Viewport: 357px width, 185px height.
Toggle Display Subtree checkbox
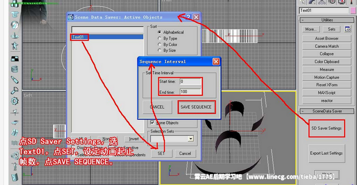(x=73, y=148)
